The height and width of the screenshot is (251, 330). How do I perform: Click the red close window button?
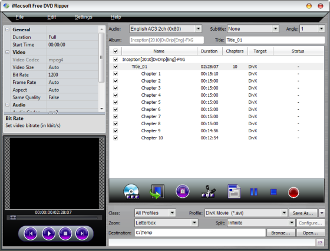point(321,6)
